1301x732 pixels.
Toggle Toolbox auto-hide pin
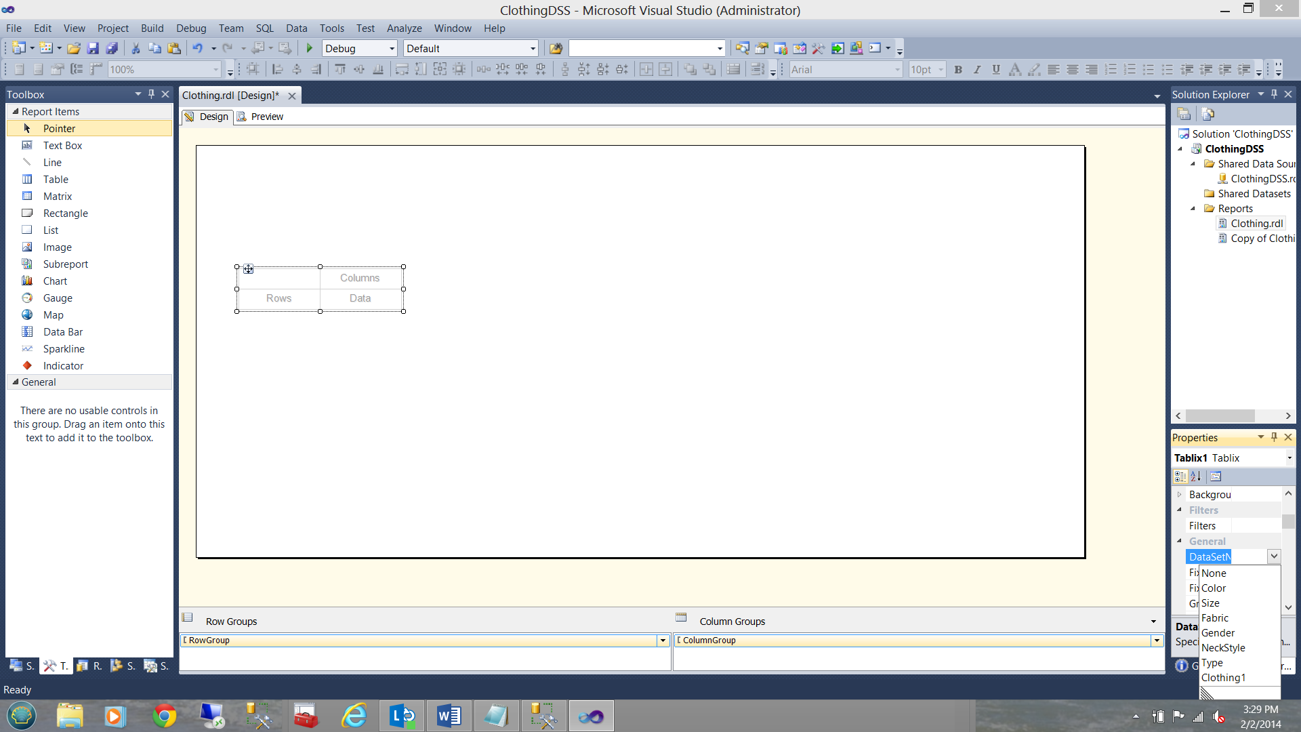coord(151,94)
